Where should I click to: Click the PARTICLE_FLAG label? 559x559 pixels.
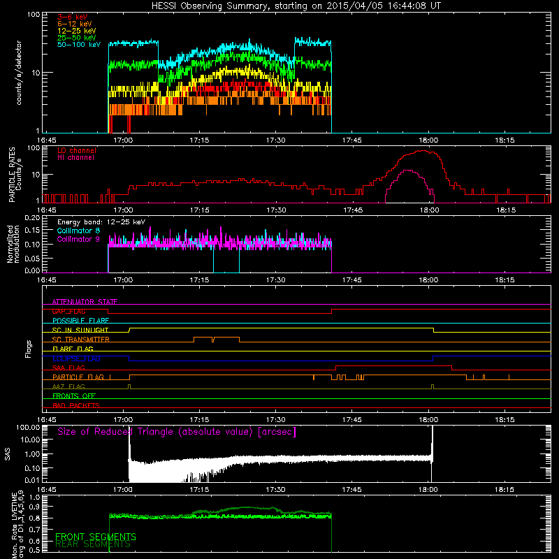[78, 377]
